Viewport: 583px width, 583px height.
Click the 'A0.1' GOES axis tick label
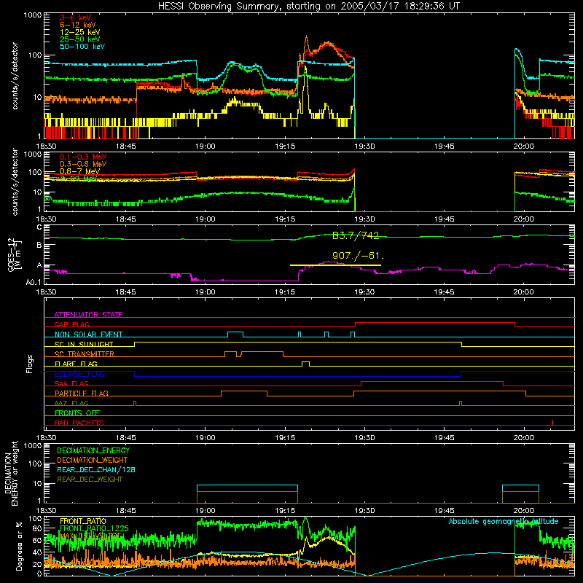point(34,283)
